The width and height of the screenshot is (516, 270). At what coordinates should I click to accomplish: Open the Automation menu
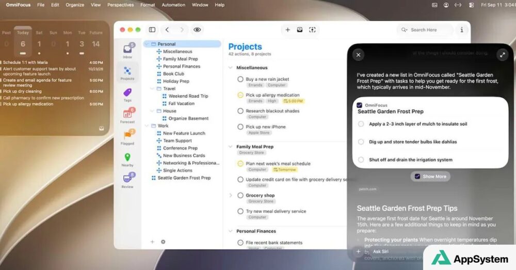click(x=173, y=5)
